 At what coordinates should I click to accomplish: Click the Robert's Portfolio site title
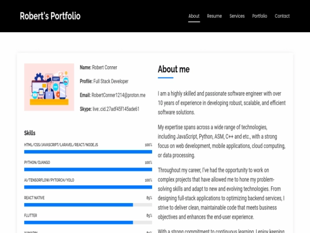[x=50, y=16]
